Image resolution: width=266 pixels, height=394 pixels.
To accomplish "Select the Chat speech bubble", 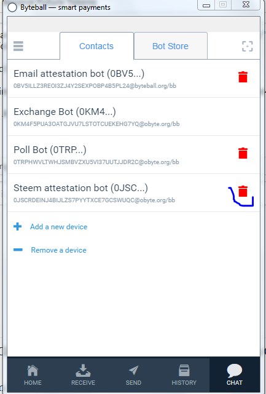I will click(x=234, y=375).
